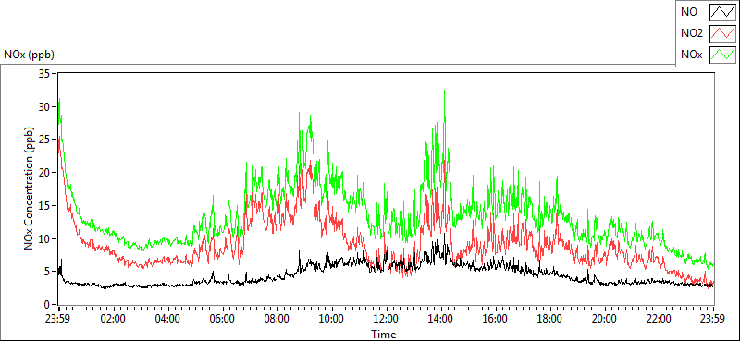Click the NOx (ppb) chart title
Viewport: 740px width, 341px height.
pos(30,55)
